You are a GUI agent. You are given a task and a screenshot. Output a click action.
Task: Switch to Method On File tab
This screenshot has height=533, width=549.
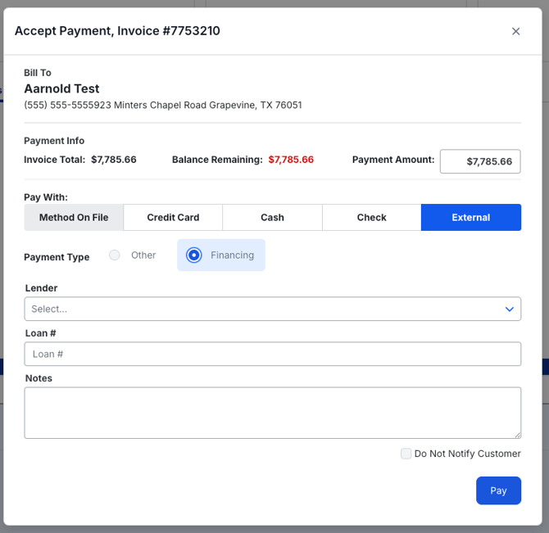point(74,218)
